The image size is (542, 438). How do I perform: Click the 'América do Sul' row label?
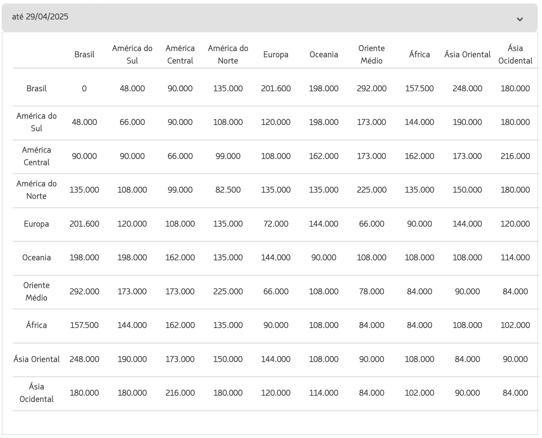coord(36,122)
